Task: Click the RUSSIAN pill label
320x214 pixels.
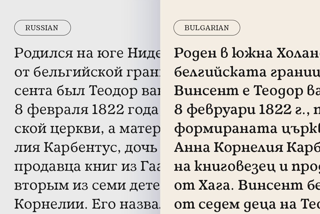Action: 42,28
